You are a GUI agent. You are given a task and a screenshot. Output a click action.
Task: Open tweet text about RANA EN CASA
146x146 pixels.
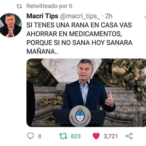tap(79, 38)
